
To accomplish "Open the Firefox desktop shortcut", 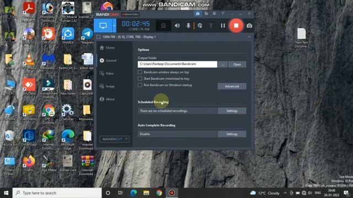I will coord(29,163).
